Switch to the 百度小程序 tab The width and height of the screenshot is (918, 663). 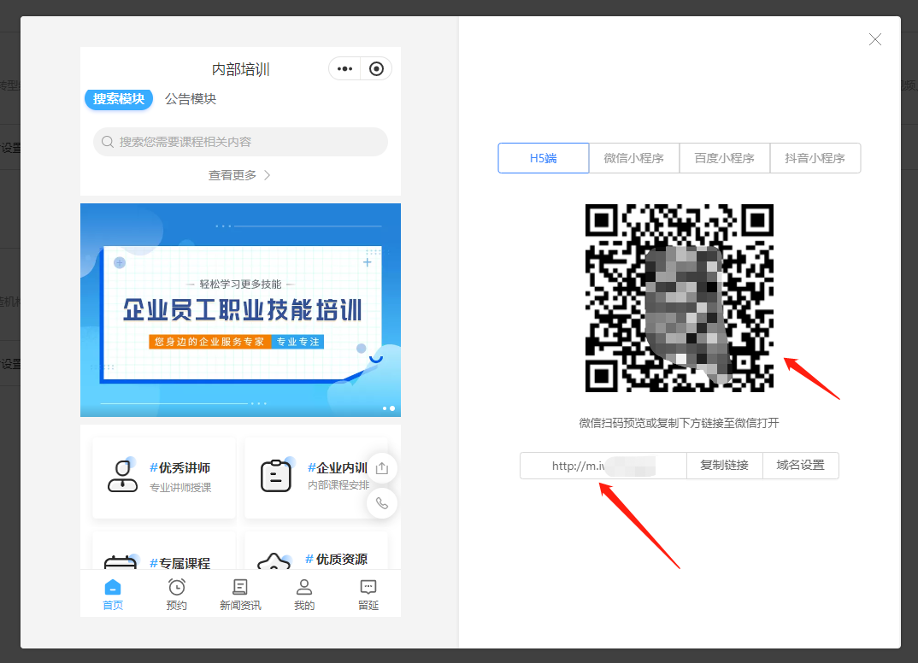(725, 158)
